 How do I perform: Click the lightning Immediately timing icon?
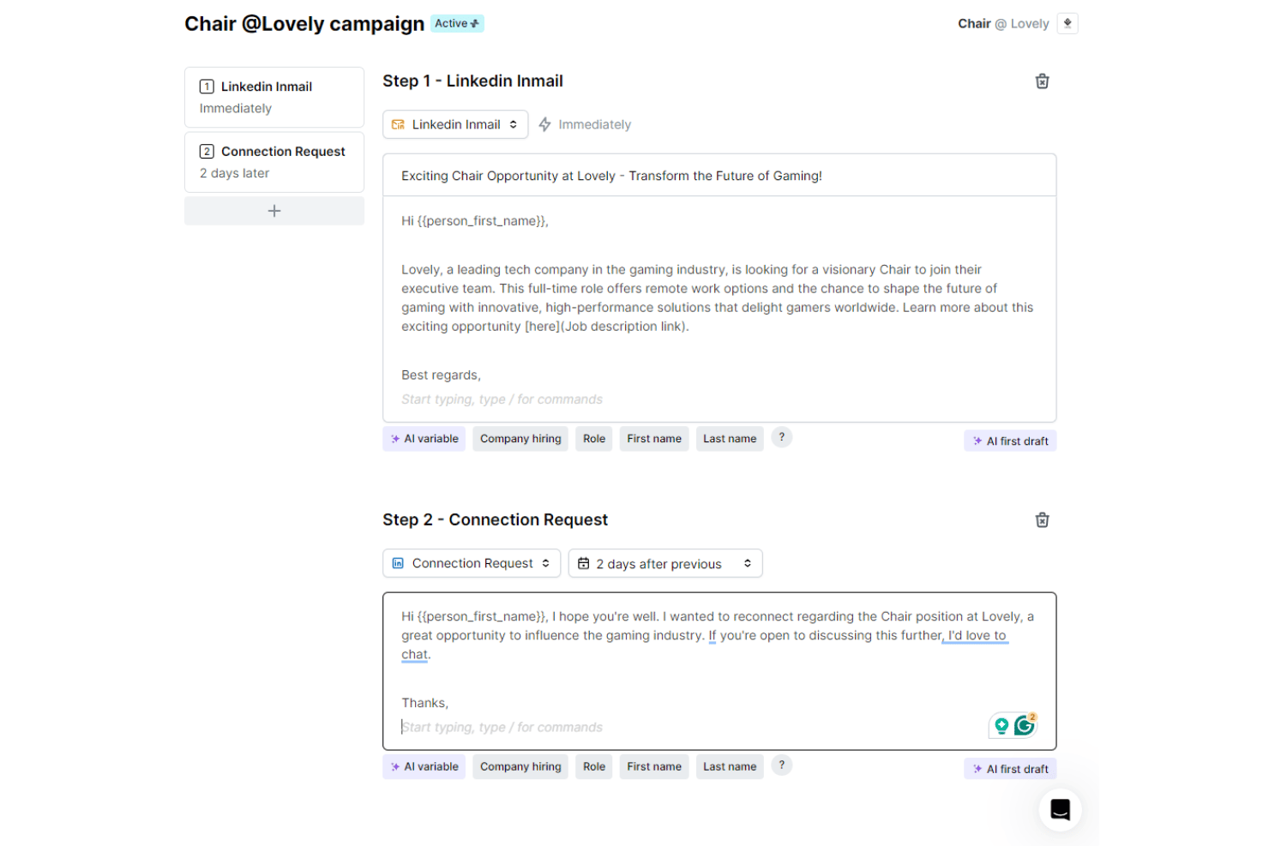click(544, 124)
